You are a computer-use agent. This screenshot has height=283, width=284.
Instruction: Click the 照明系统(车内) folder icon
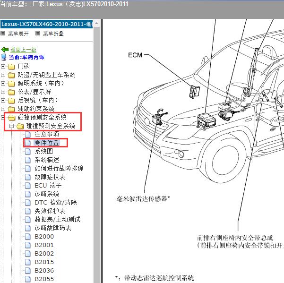click(x=11, y=84)
